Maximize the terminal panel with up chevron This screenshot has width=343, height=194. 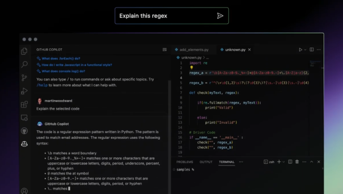pos(311,162)
